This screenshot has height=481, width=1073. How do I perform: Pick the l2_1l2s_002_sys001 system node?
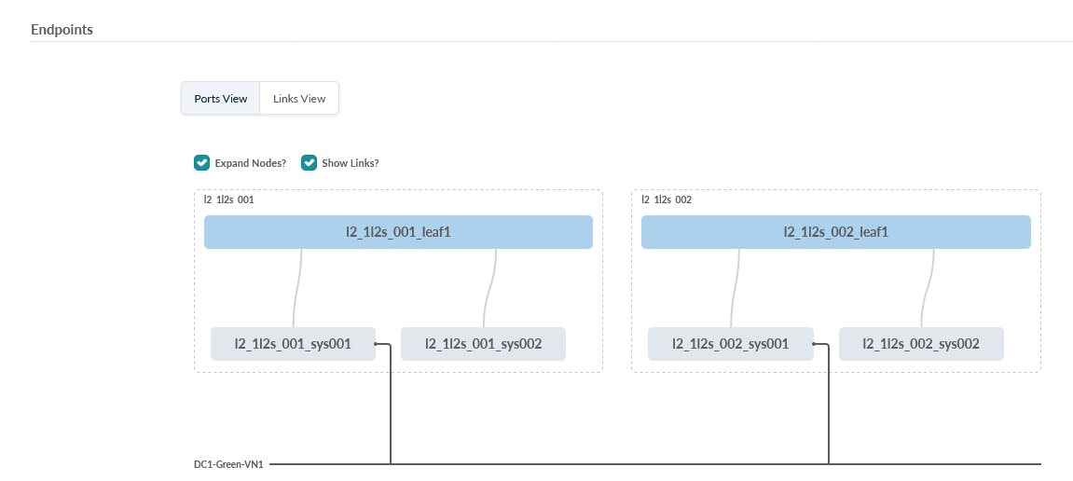tap(730, 344)
